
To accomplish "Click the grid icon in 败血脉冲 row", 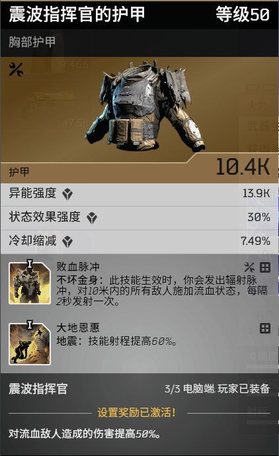I will tap(265, 267).
